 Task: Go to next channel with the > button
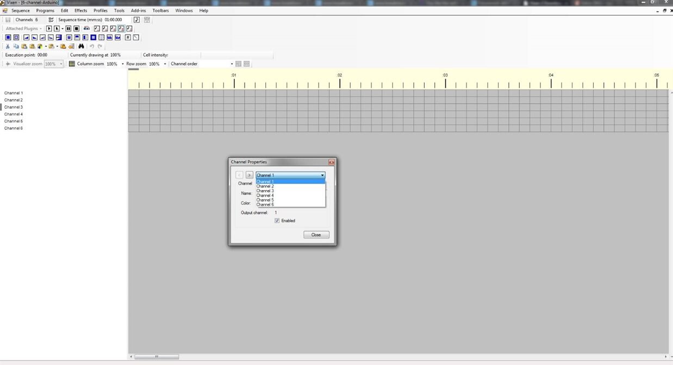pos(250,175)
